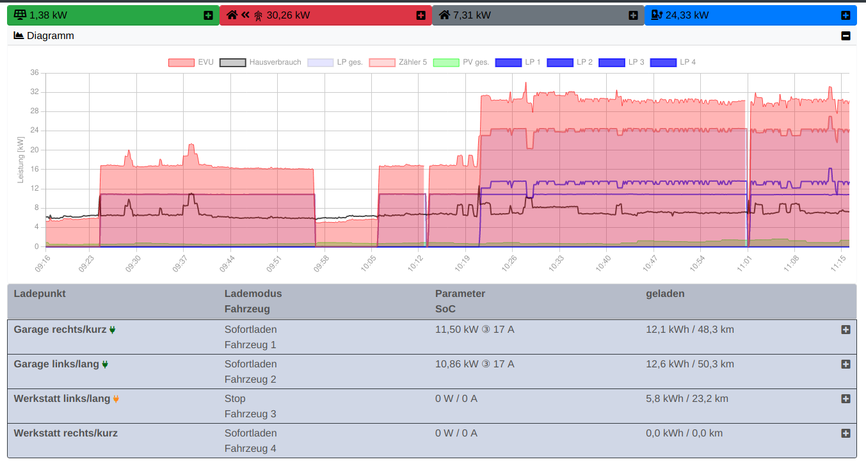This screenshot has width=866, height=464.
Task: Toggle EVU series in chart legend
Action: [x=191, y=62]
